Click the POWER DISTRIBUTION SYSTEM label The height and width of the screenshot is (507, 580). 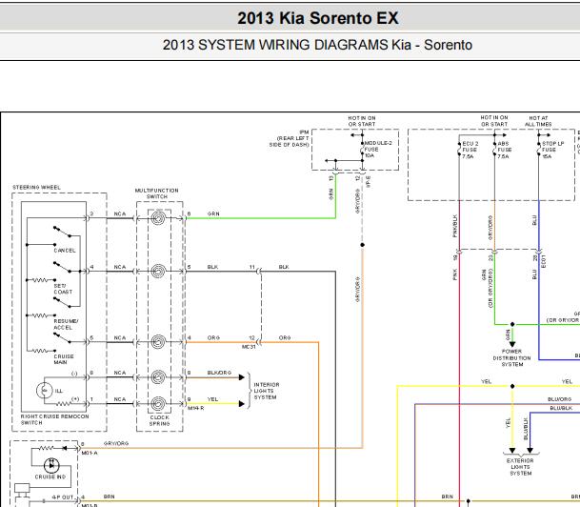point(512,358)
